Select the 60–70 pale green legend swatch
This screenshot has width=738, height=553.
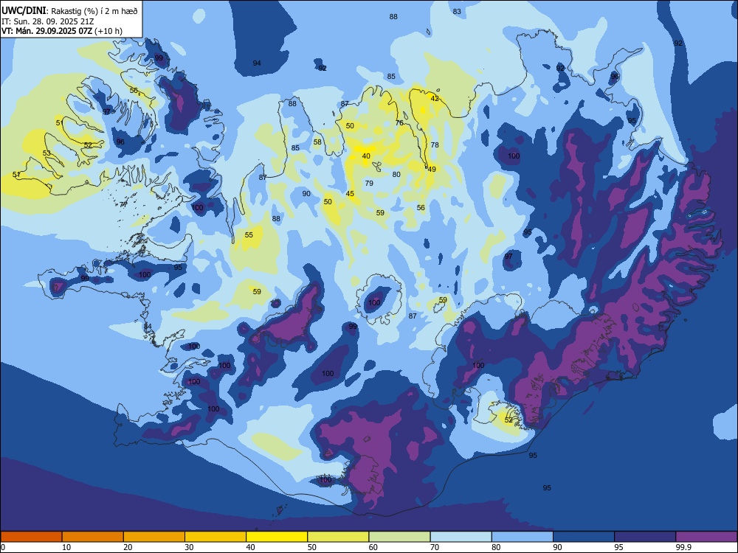[x=399, y=537]
